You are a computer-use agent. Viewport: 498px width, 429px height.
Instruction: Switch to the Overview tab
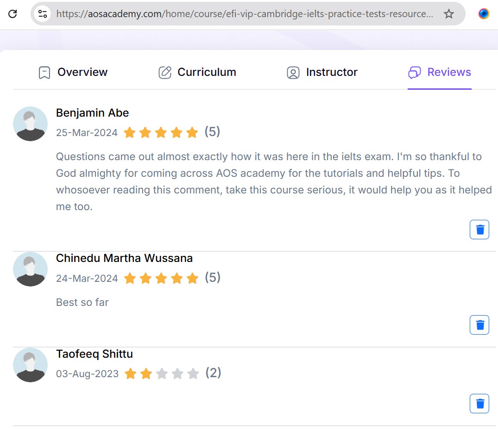coord(73,72)
